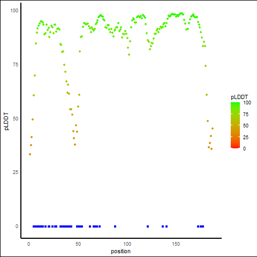Screen dimensions: 257x257
Task: Click the y-axis tick label 75
Action: click(x=16, y=65)
